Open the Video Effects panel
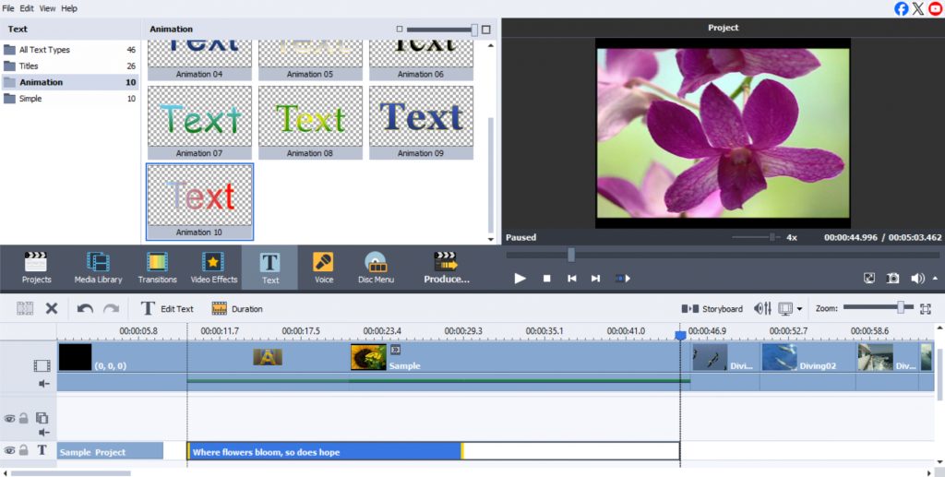The width and height of the screenshot is (945, 477). pos(213,268)
